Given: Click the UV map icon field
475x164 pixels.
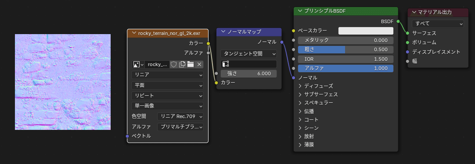Looking at the screenshot, I should [x=248, y=64].
